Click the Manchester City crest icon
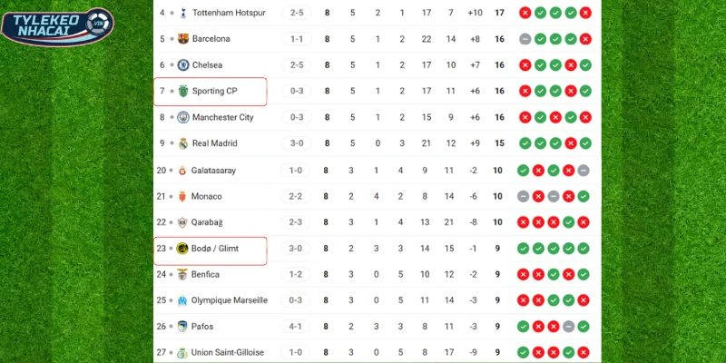The height and width of the screenshot is (363, 726). pos(183,117)
